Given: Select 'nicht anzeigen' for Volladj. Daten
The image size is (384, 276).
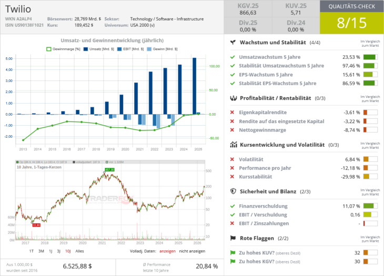Looking at the screenshot, I should click(x=192, y=251).
